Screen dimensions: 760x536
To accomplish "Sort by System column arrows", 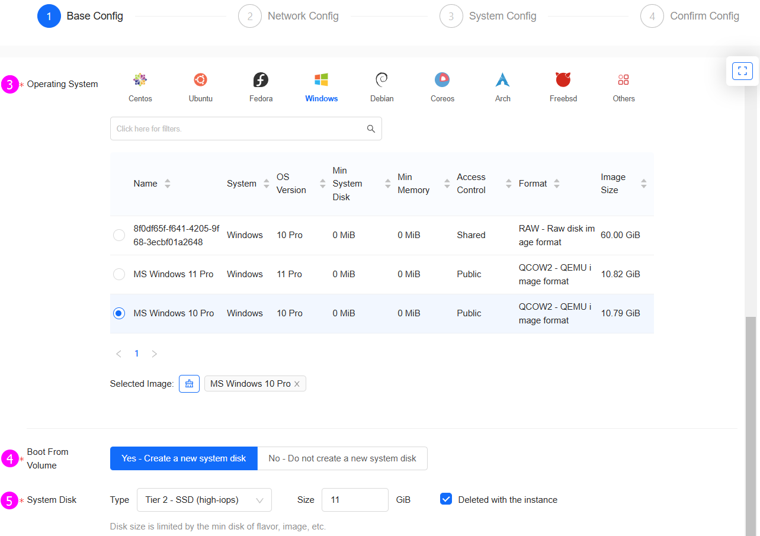I will coord(266,184).
